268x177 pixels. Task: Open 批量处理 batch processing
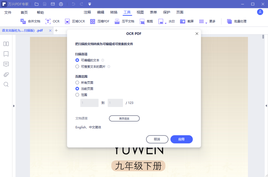237,21
